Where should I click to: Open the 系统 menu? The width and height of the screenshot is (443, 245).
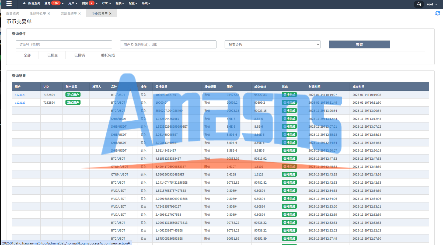[x=146, y=3]
